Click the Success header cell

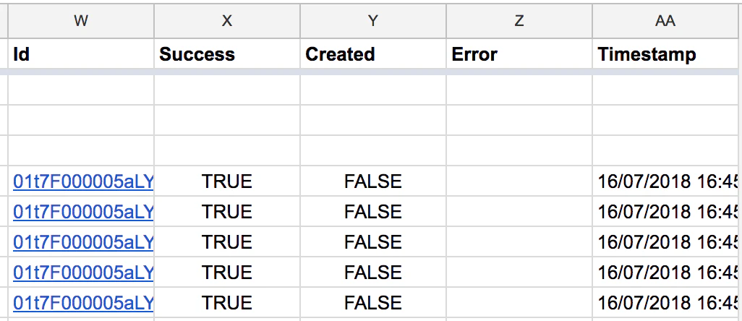[x=227, y=54]
